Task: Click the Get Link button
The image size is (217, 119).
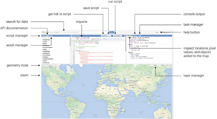Action: click(x=103, y=36)
